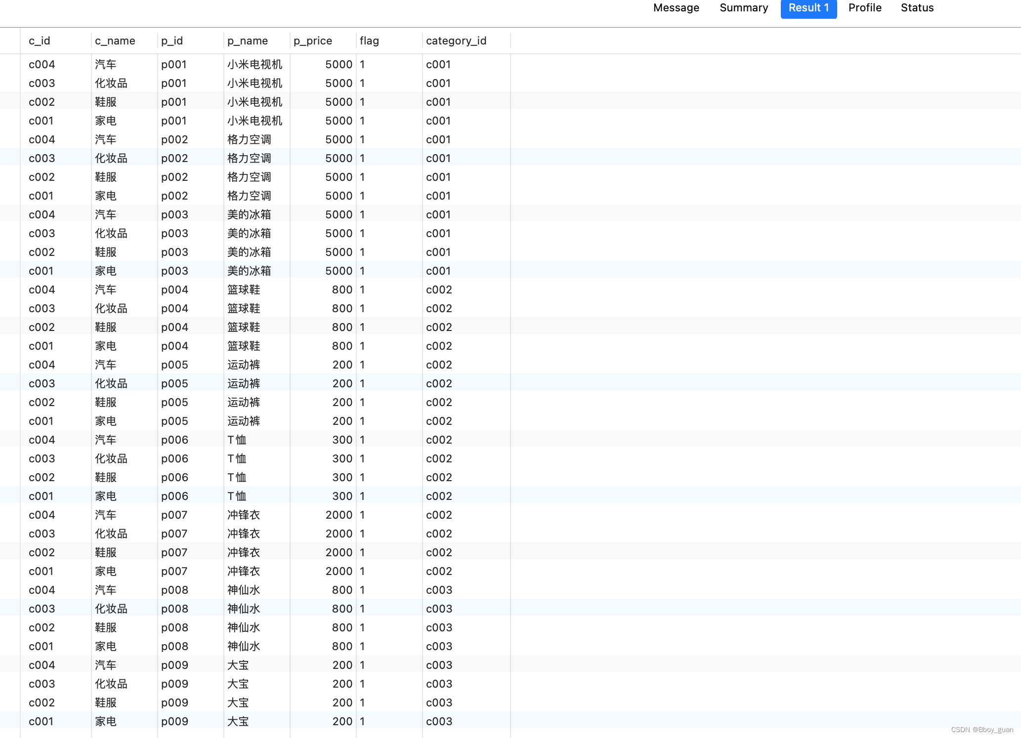Screen dimensions: 1021x738
Task: Select the category_id column header
Action: [x=456, y=41]
